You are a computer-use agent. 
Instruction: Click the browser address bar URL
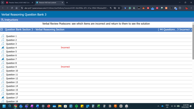[x=66, y=8]
